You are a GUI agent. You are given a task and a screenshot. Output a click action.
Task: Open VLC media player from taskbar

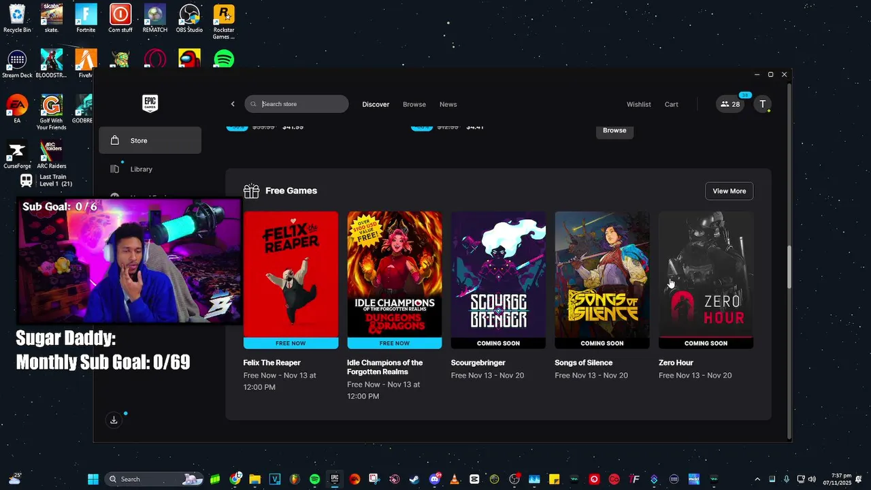(454, 479)
